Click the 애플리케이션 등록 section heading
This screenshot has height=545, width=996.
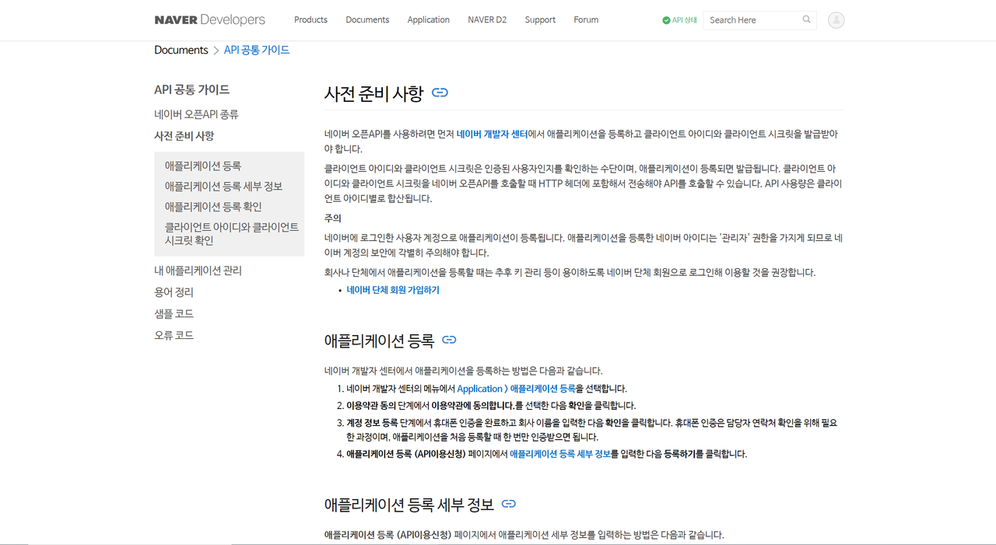[379, 340]
